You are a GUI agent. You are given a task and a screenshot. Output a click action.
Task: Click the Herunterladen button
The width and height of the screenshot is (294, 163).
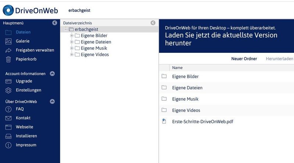coord(280,59)
